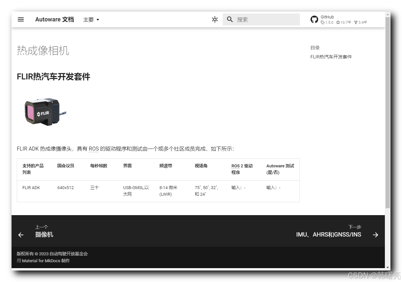Click FLIR热汽车开发套件 in table of contents
Screen dimensions: 402x282
click(331, 57)
